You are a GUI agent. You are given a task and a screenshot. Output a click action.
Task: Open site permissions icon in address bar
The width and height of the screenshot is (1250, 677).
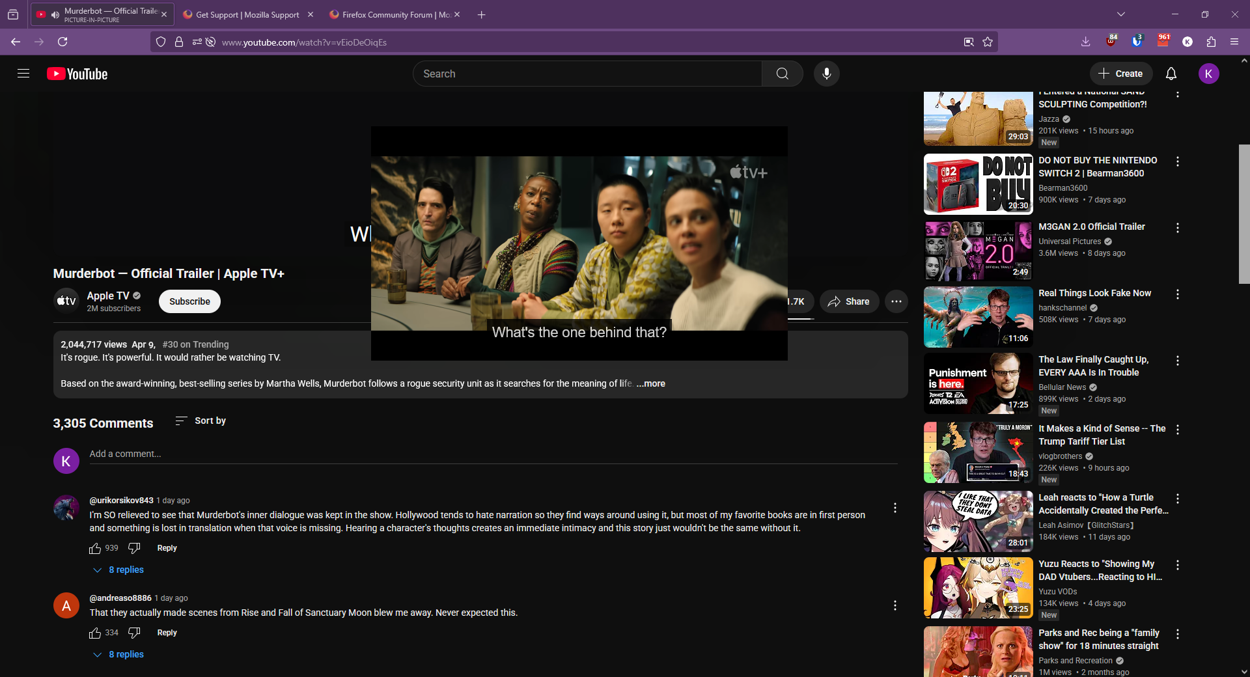[x=197, y=42]
